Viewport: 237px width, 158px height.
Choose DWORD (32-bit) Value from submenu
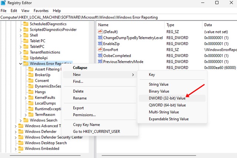point(167,98)
